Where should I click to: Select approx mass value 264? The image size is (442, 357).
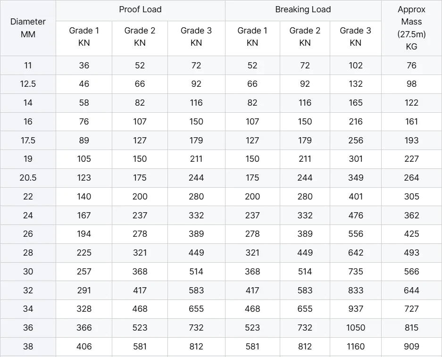point(411,178)
